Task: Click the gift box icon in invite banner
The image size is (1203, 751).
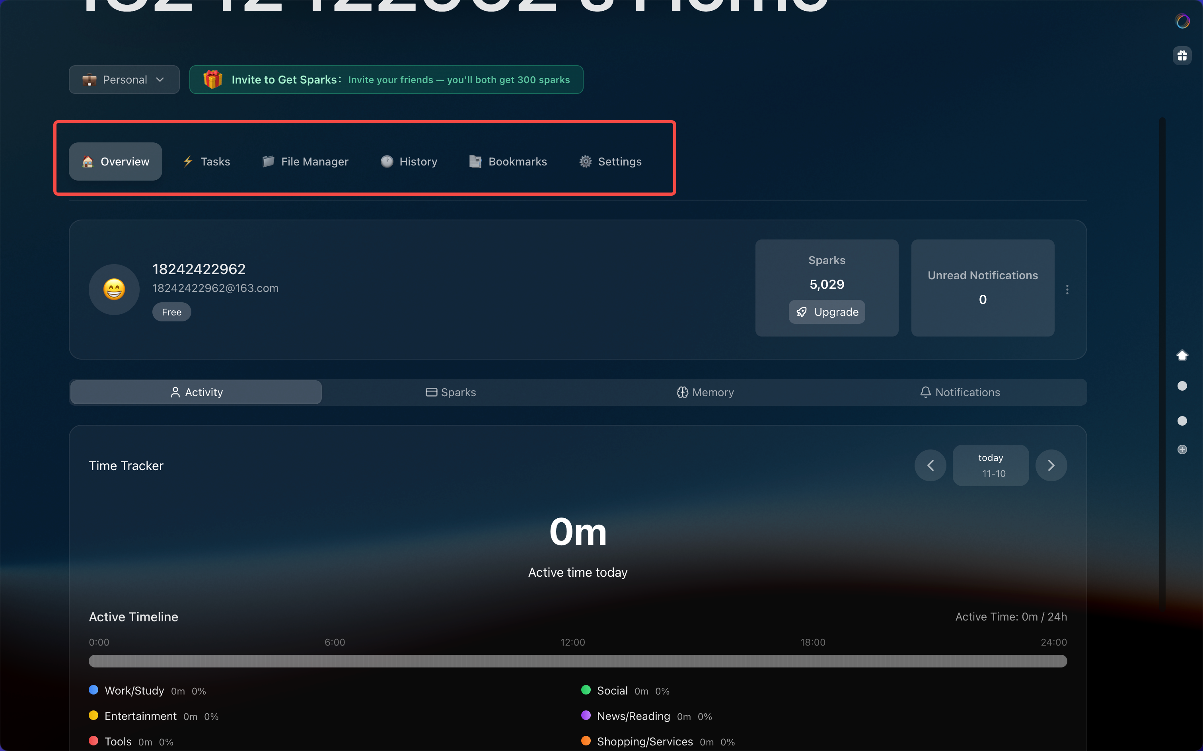Action: pyautogui.click(x=212, y=80)
